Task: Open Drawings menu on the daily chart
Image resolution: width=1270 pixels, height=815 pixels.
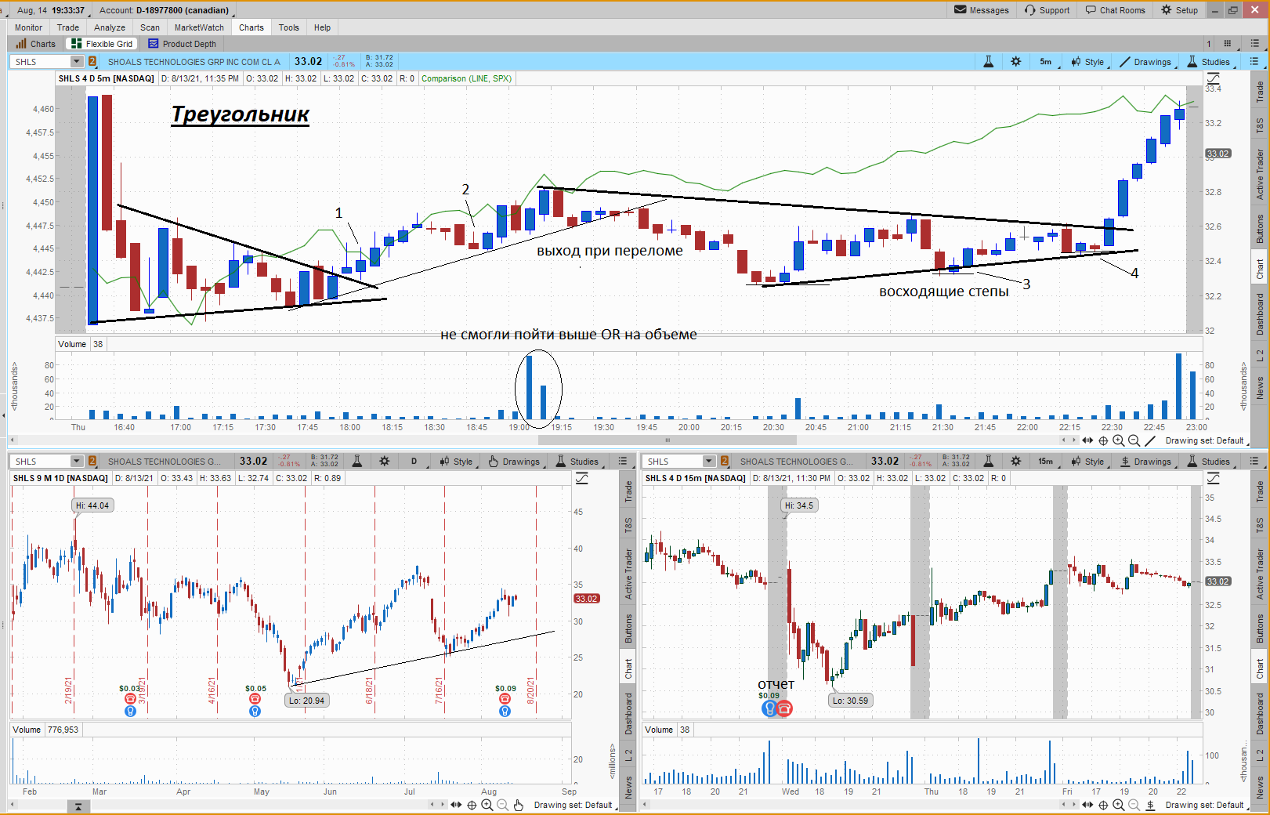Action: [514, 462]
